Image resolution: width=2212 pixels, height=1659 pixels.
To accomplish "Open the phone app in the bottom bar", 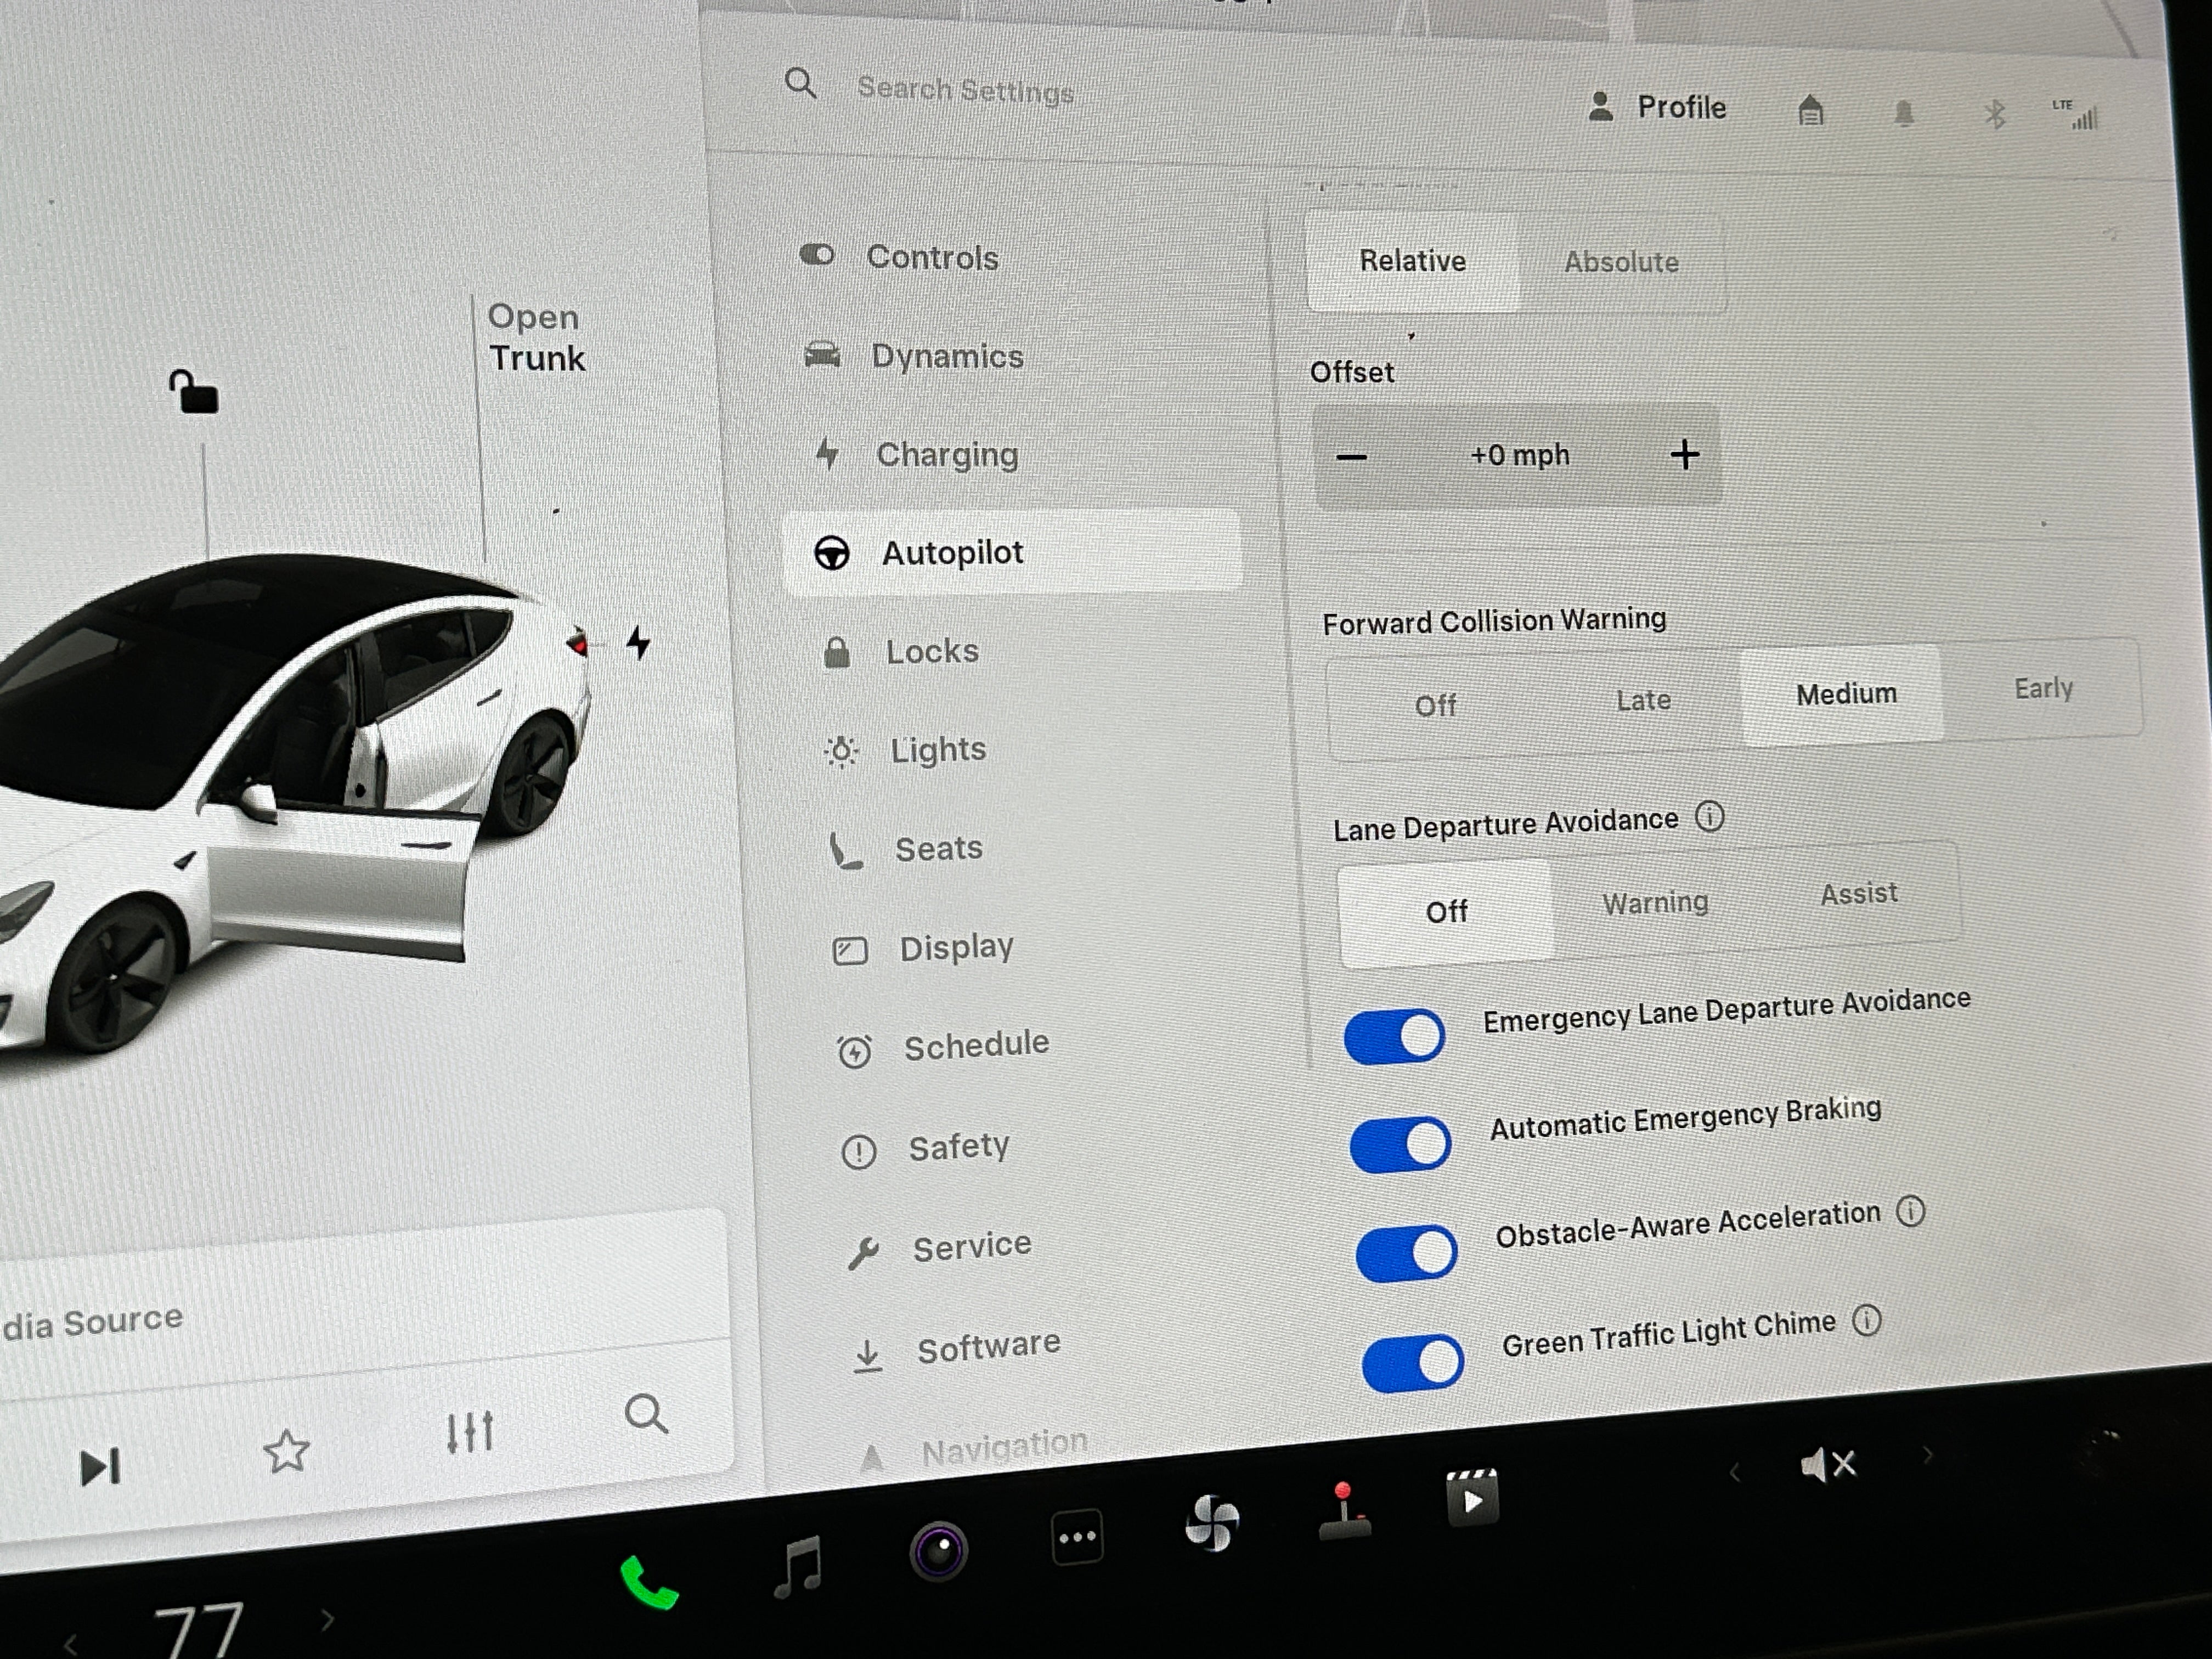I will click(x=649, y=1583).
